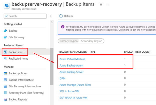Click the count 0 for Azure Backup Server

(125, 72)
